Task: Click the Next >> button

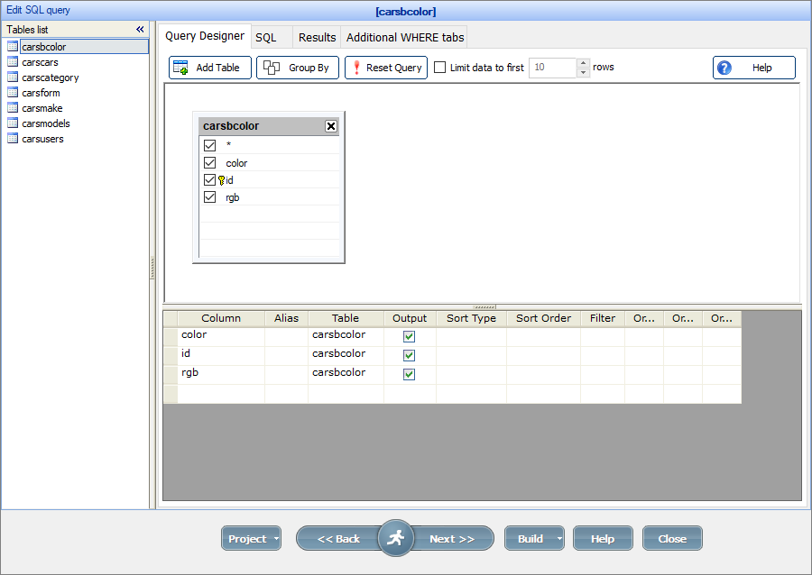Action: point(453,538)
